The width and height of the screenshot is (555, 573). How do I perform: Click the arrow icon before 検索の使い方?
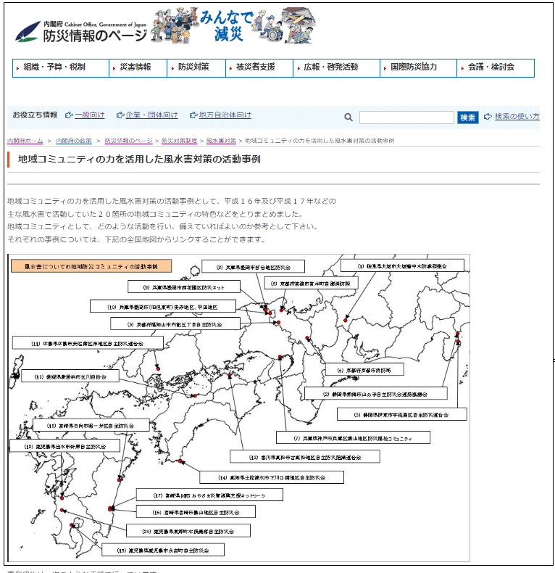click(488, 117)
